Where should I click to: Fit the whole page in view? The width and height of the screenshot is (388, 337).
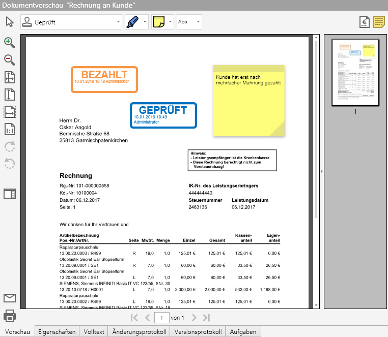pos(10,77)
